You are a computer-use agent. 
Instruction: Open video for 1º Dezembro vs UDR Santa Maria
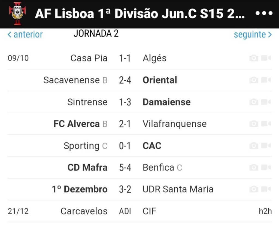266,189
